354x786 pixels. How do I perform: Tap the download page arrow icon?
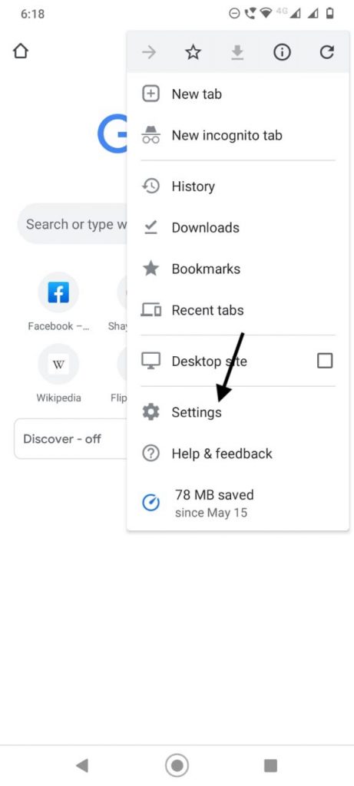coord(237,52)
